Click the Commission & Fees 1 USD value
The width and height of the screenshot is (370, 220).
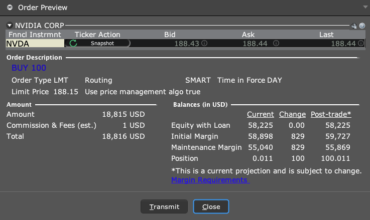coord(134,125)
